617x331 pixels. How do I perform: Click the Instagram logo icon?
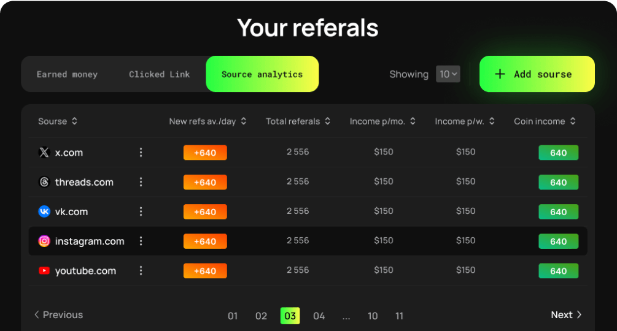(x=44, y=242)
